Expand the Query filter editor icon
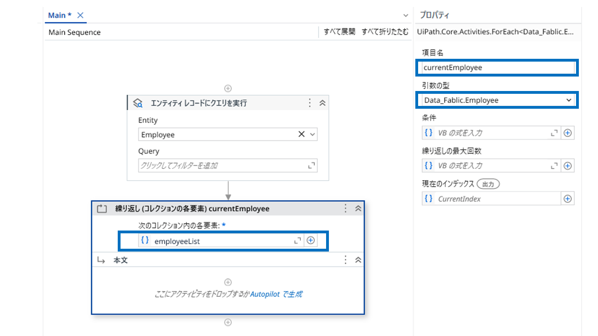Viewport: 598px width, 336px height. (x=312, y=166)
